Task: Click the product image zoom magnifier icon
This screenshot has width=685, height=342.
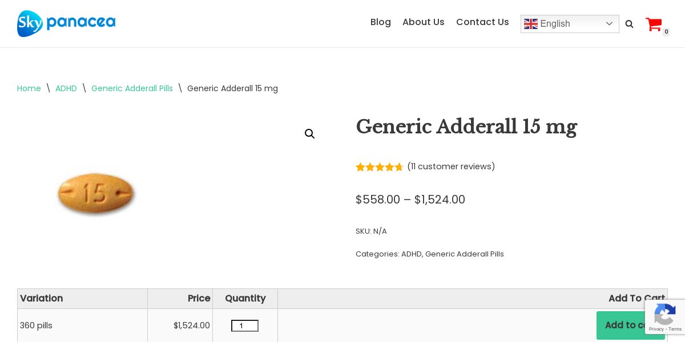Action: (310, 134)
